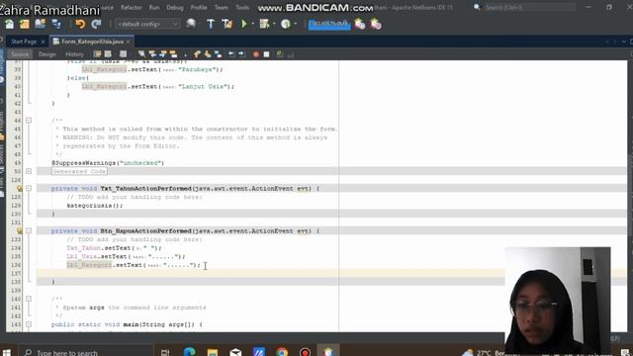Click the kategoriusia(); code line

coord(95,206)
